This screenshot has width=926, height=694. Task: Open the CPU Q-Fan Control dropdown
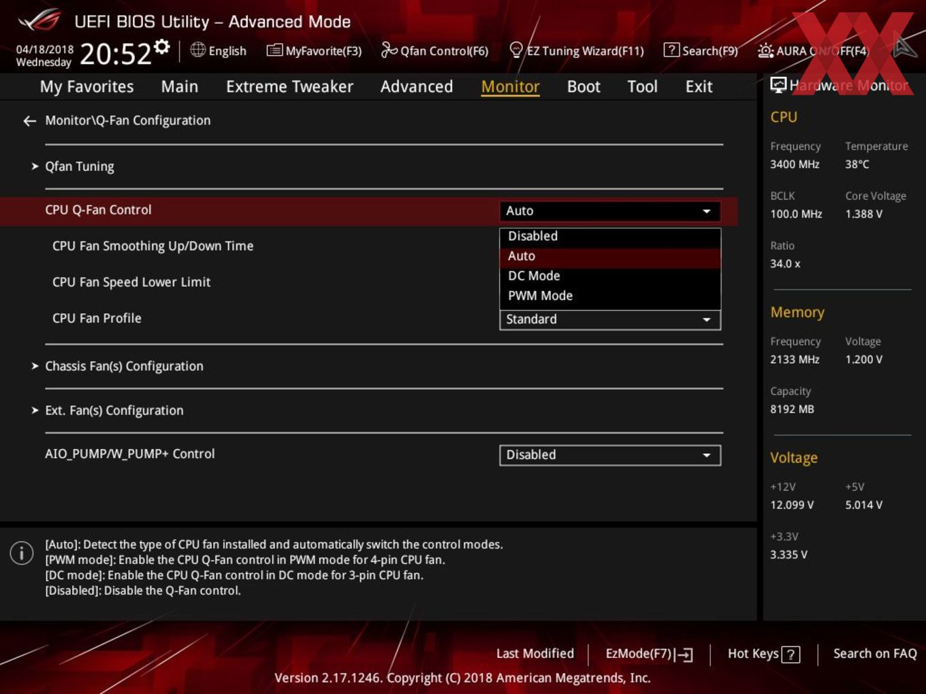click(610, 211)
